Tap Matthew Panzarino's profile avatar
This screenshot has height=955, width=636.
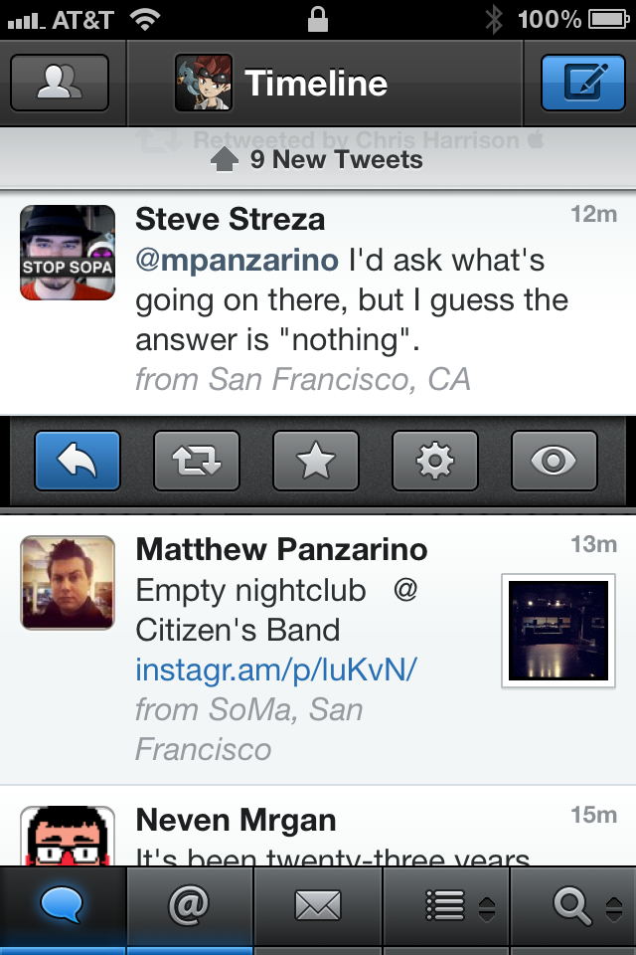click(68, 583)
